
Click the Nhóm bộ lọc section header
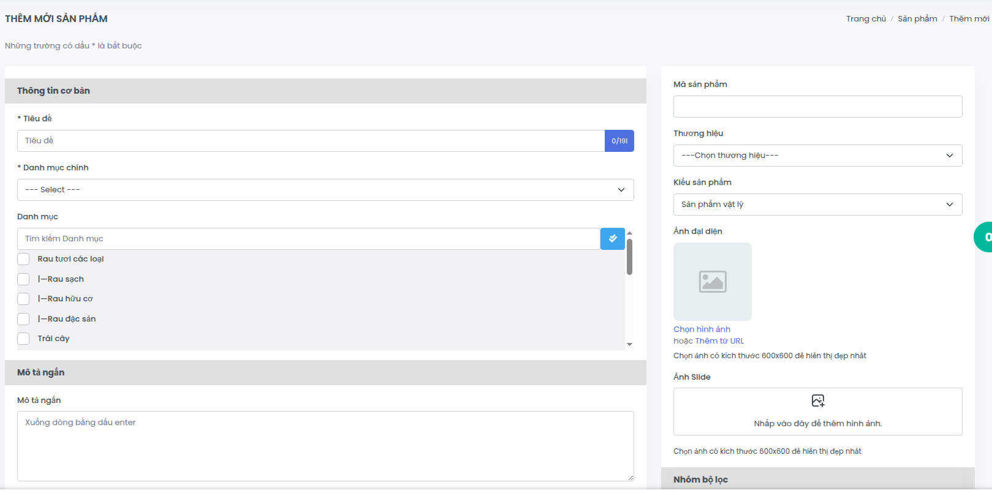click(817, 479)
